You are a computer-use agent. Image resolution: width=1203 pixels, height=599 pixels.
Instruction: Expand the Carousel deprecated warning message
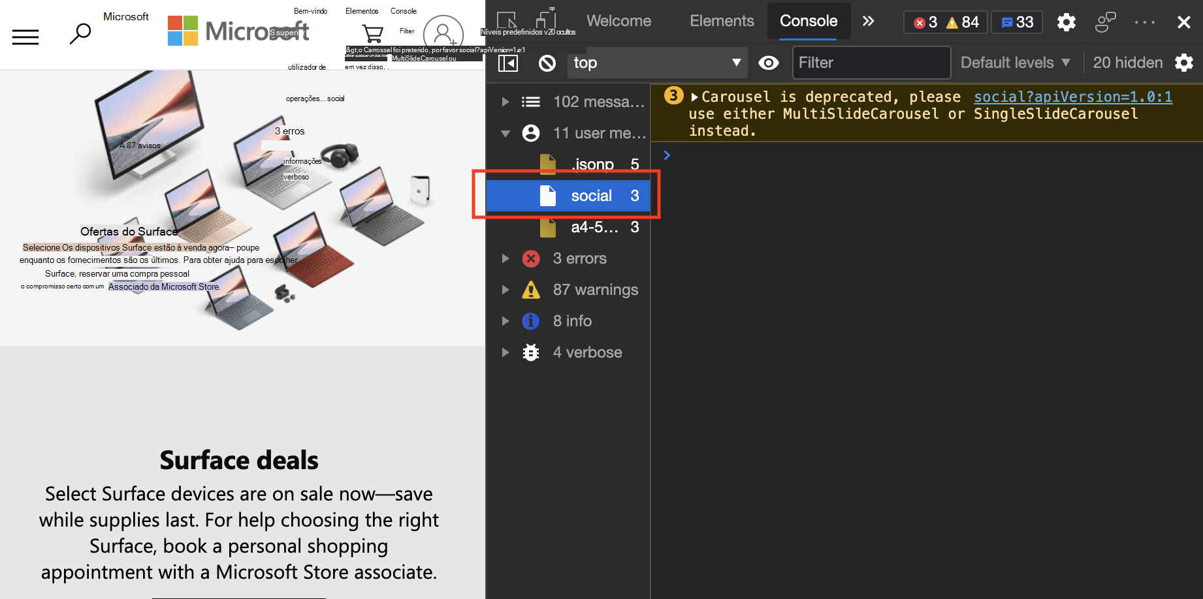[x=695, y=97]
